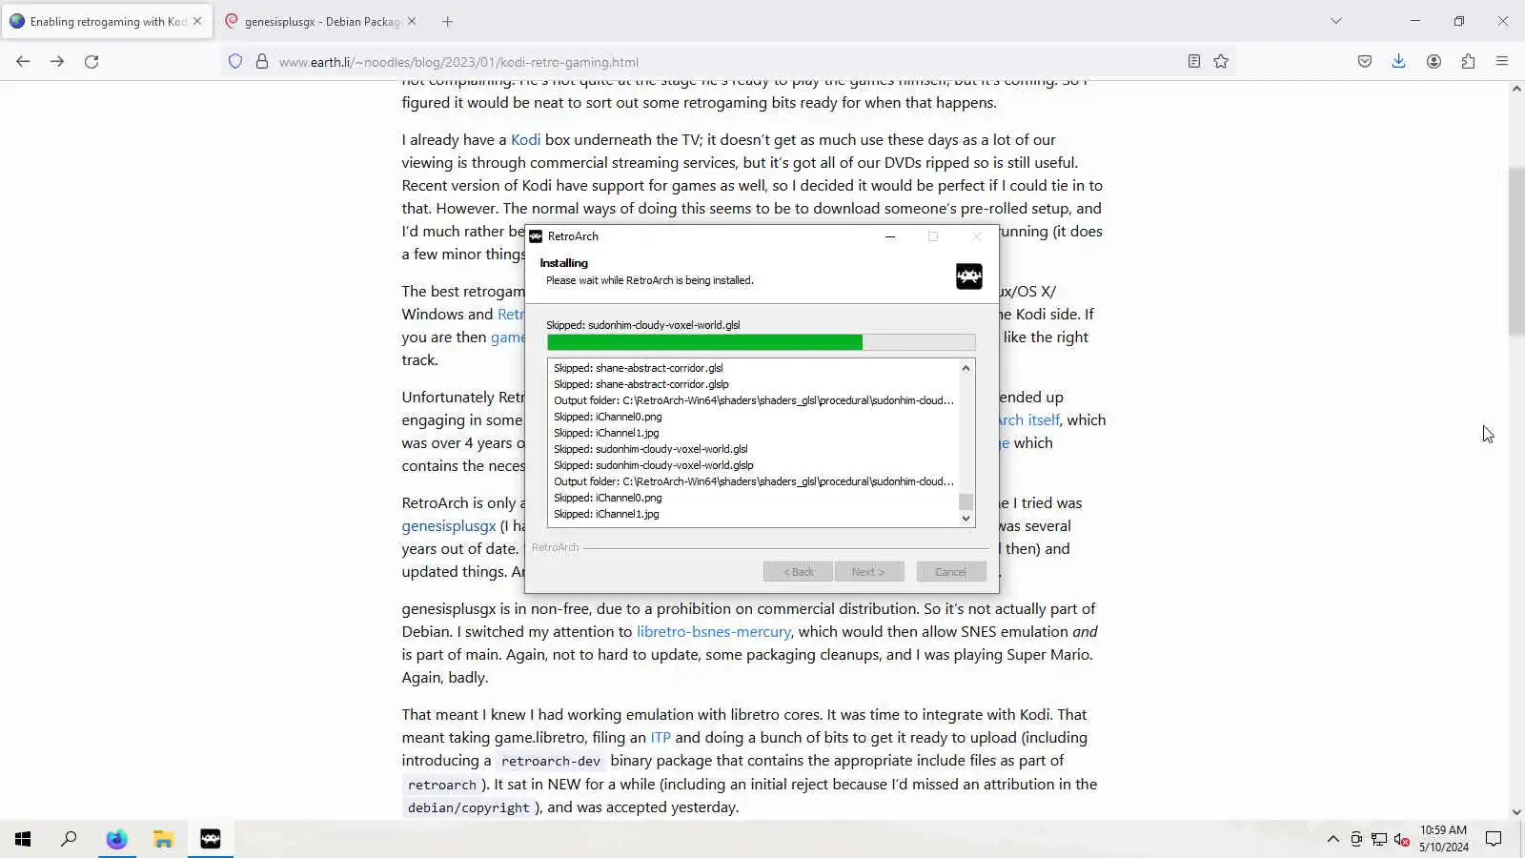Open the Extensions puzzle icon

click(x=1468, y=61)
